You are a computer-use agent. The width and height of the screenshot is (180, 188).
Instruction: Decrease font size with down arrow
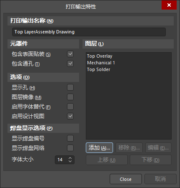point(70,161)
